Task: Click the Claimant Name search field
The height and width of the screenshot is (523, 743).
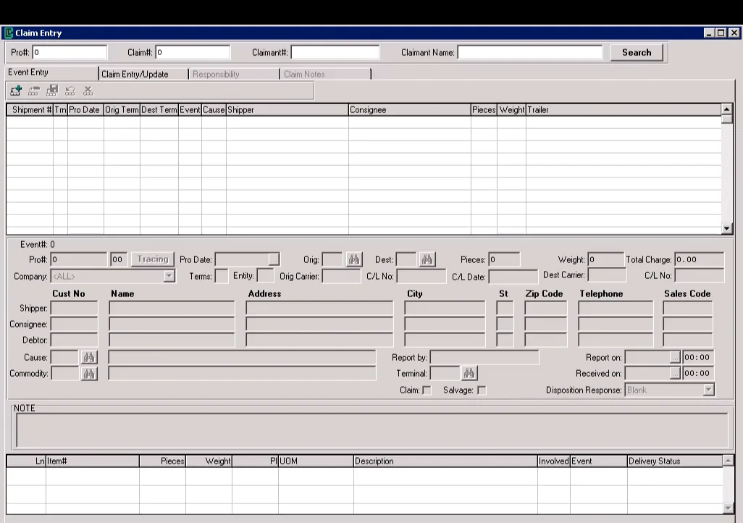Action: coord(530,52)
